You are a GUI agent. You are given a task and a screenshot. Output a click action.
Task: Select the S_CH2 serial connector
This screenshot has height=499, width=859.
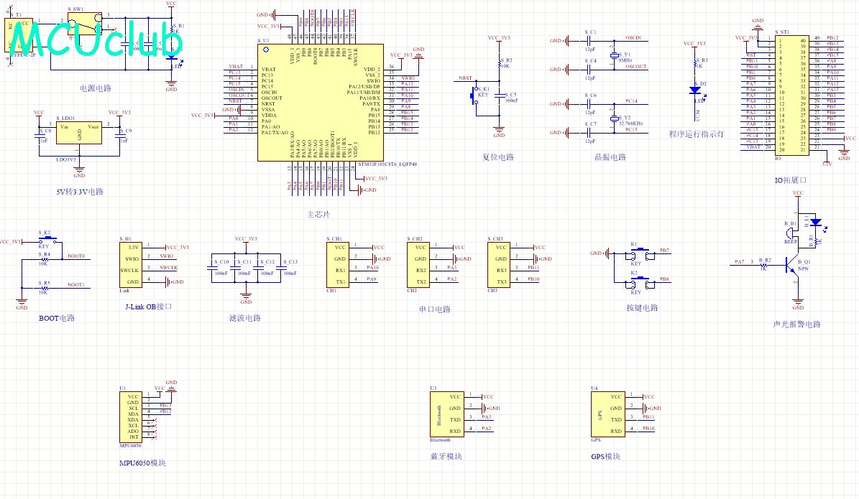[418, 265]
